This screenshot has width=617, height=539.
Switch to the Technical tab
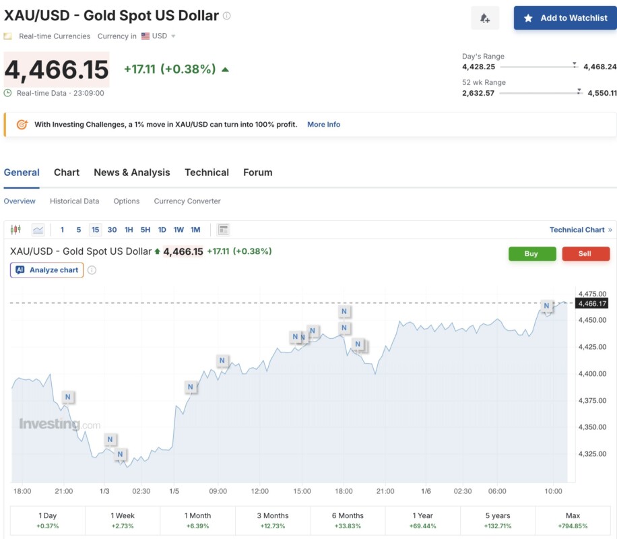[207, 172]
